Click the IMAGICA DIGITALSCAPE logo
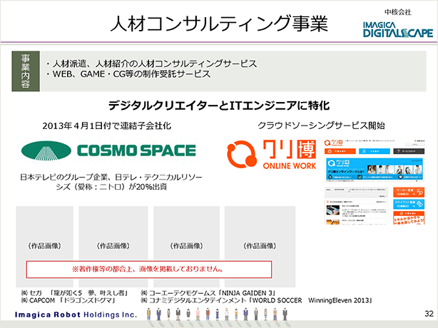This screenshot has width=438, height=328. point(398,29)
